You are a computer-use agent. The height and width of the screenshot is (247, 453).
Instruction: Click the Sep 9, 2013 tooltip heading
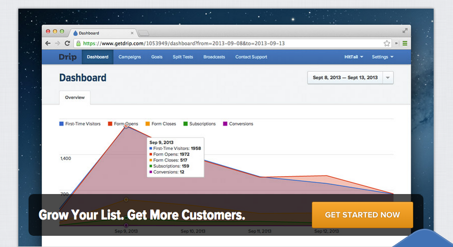point(162,143)
